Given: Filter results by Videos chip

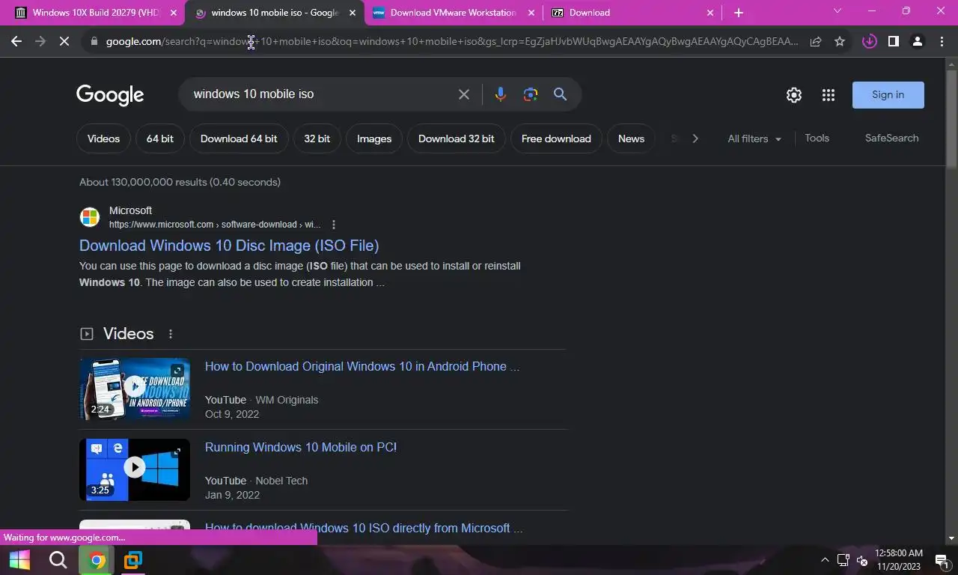Looking at the screenshot, I should (103, 139).
